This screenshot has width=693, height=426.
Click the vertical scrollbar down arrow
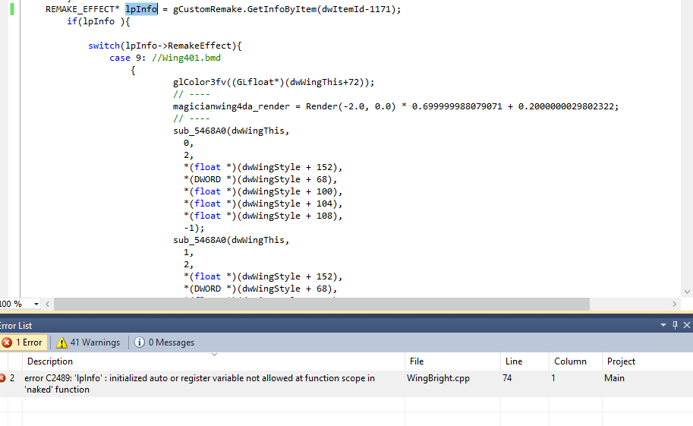click(687, 292)
